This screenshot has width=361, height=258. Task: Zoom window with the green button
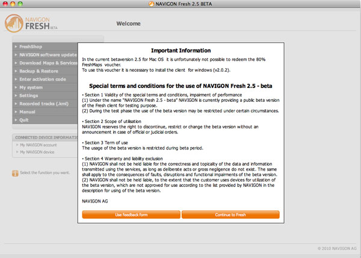[20, 4]
